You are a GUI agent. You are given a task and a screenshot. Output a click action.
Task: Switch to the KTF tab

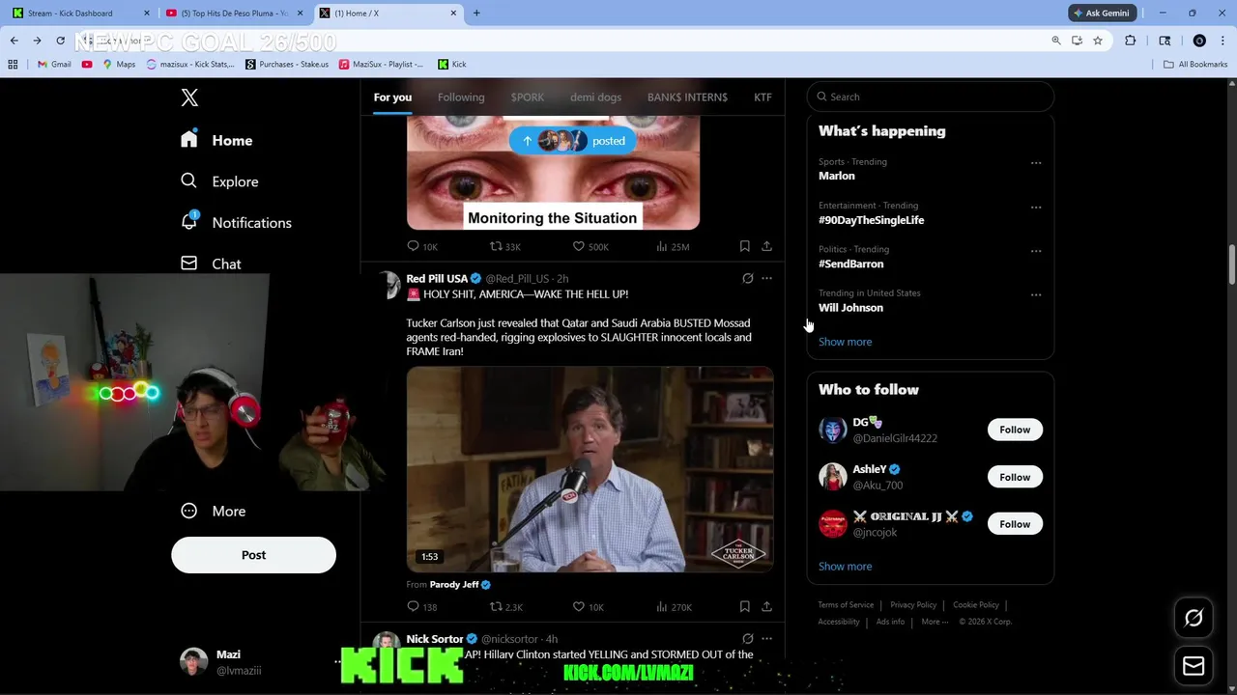pyautogui.click(x=762, y=97)
